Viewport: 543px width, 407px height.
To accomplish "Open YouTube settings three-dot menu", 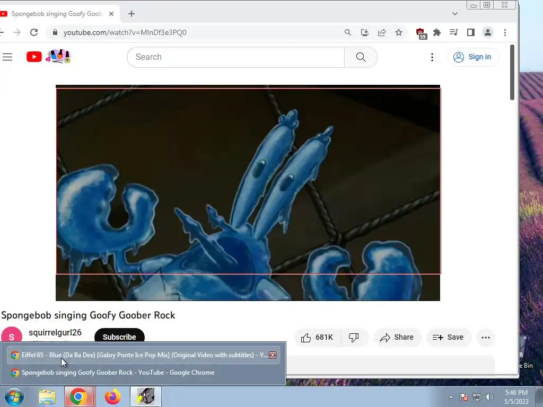I will click(432, 57).
